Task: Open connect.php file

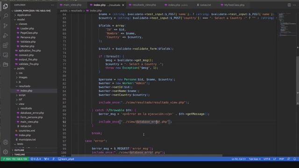Action: point(26,55)
